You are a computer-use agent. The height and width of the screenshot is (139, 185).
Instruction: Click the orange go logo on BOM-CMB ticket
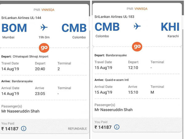pos(44,48)
